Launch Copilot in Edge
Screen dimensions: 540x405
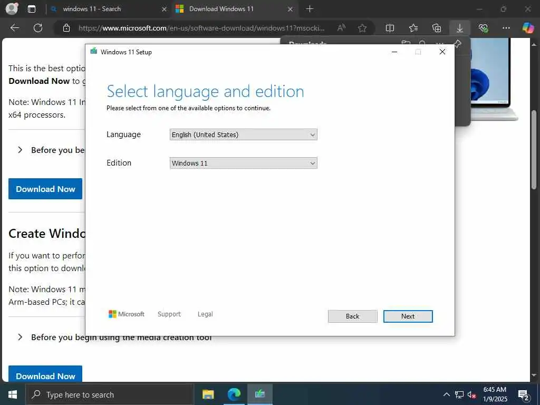click(x=527, y=28)
